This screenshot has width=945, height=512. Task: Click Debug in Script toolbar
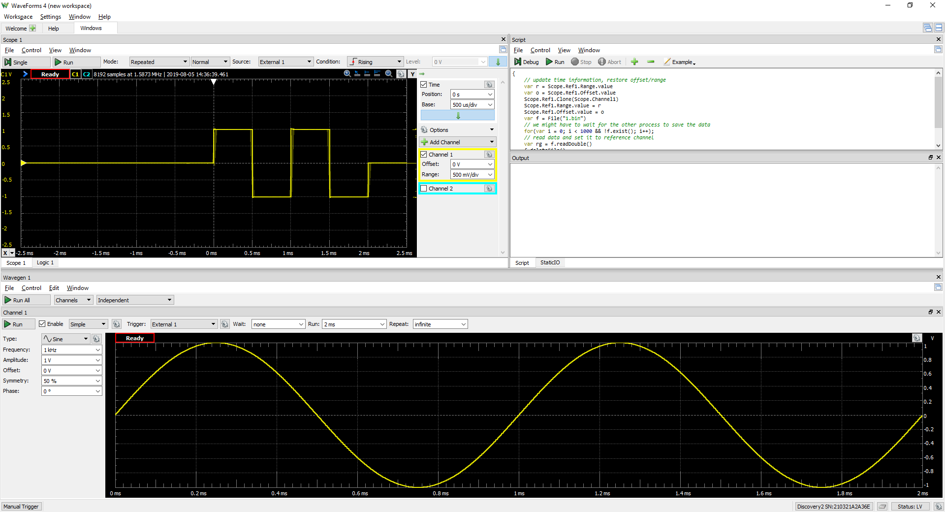(x=526, y=62)
